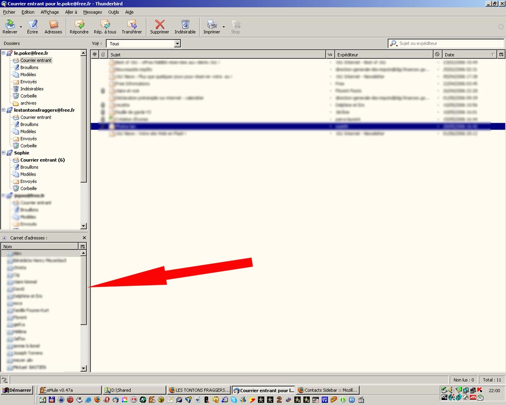Click the Démarrer start button
The width and height of the screenshot is (506, 405).
pos(17,390)
